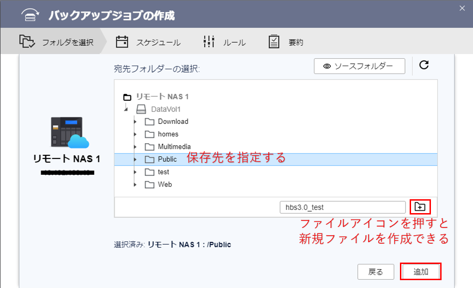Screen dimensions: 473x288
Task: Click the DataVol1 volume drive icon
Action: tap(142, 110)
